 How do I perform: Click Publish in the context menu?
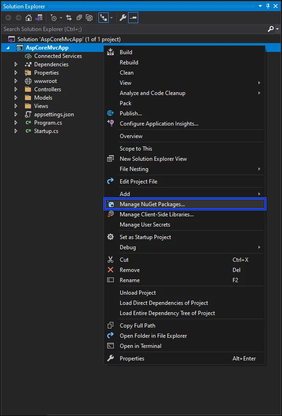(x=129, y=113)
